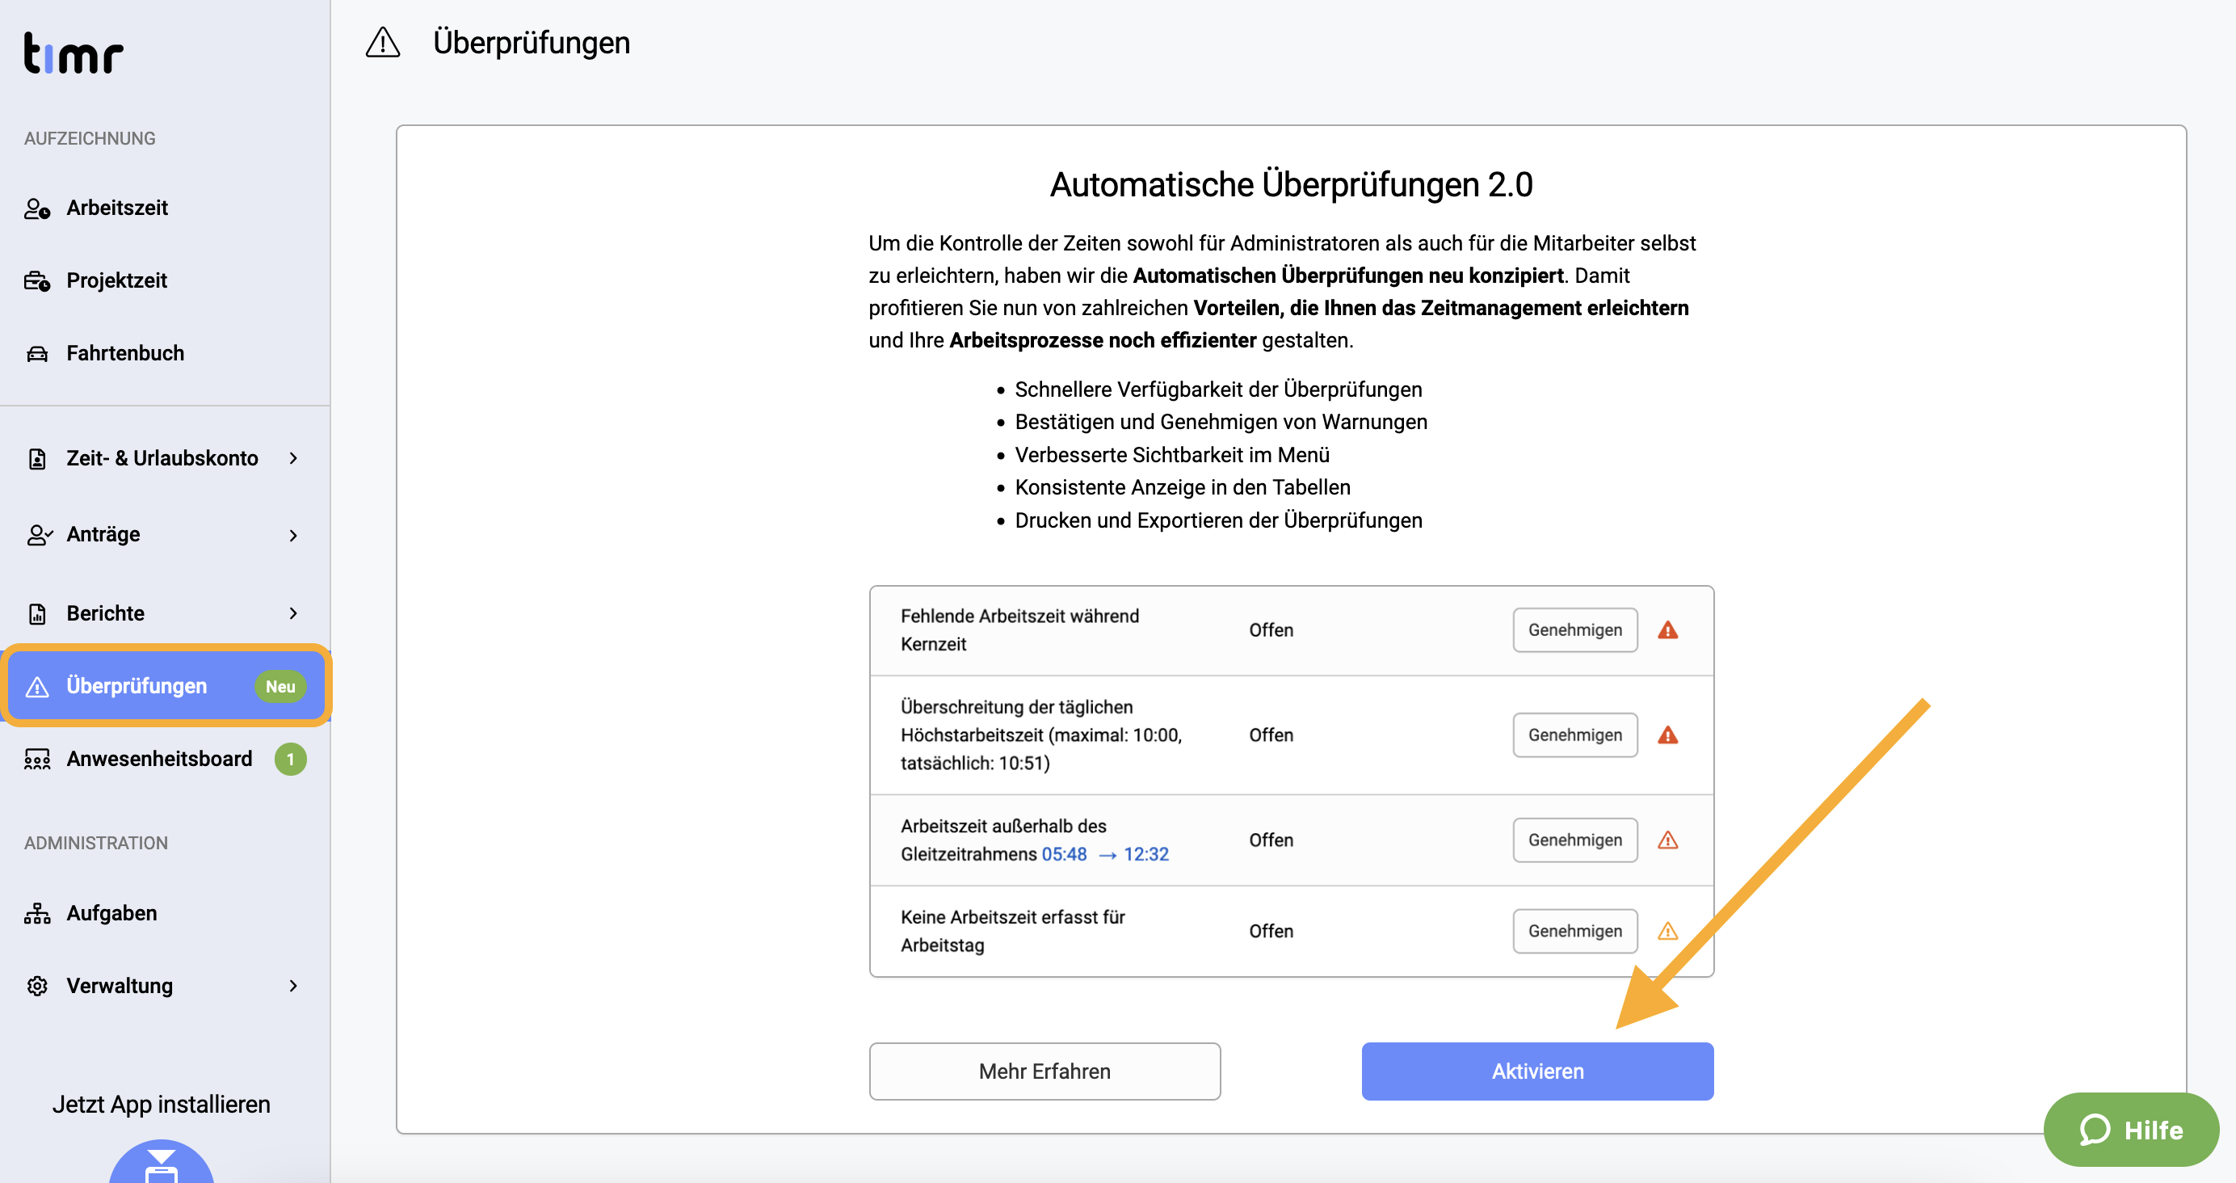
Task: Click yellow warning icon for Keine Arbeitszeit row
Action: point(1667,931)
